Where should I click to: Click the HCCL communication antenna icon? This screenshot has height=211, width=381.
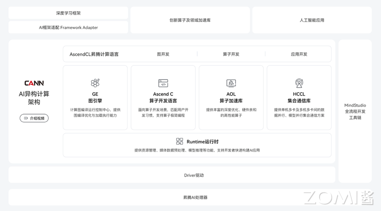click(299, 83)
